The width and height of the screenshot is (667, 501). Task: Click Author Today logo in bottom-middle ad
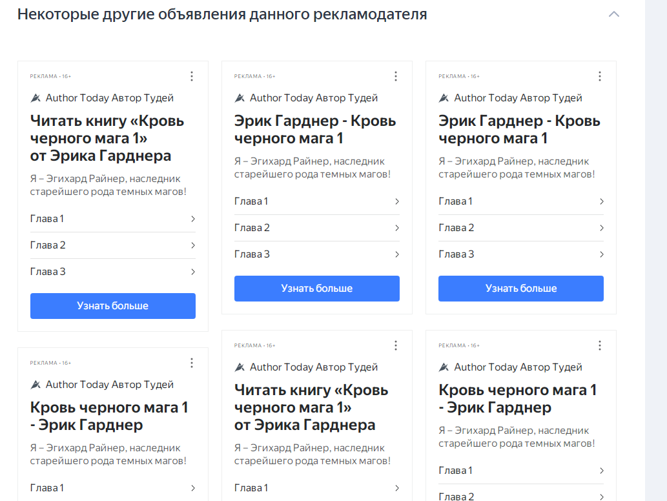click(x=240, y=367)
